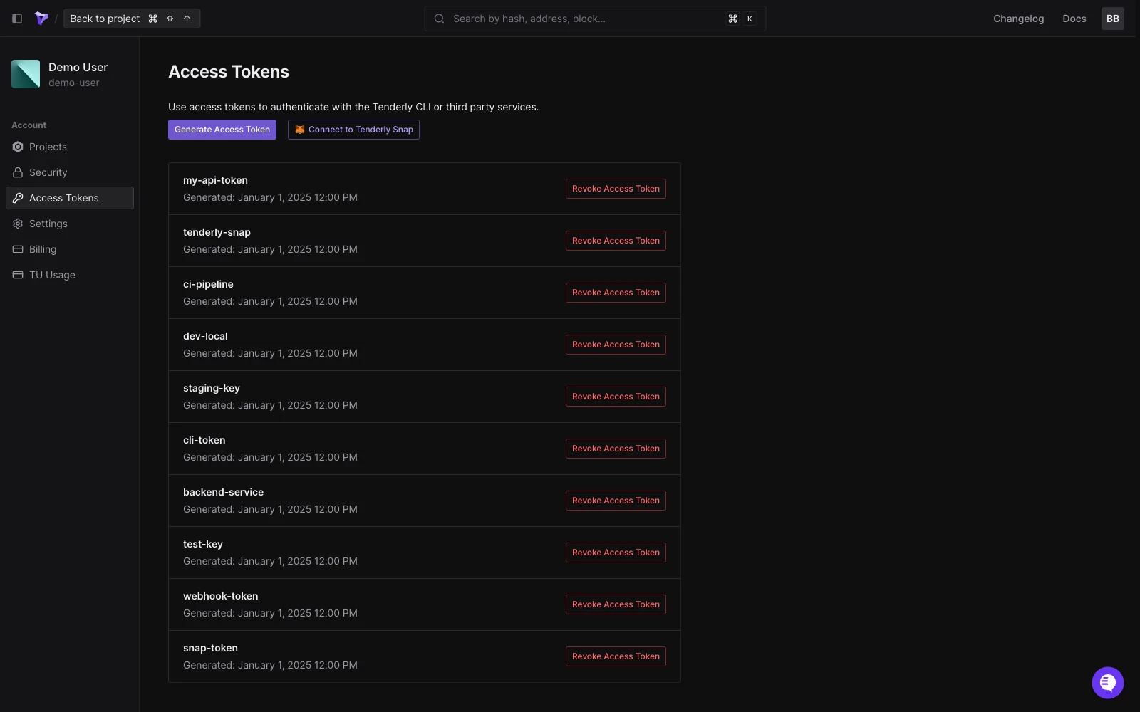The width and height of the screenshot is (1140, 712).
Task: Revoke the tenderly-snap access token
Action: coord(616,241)
